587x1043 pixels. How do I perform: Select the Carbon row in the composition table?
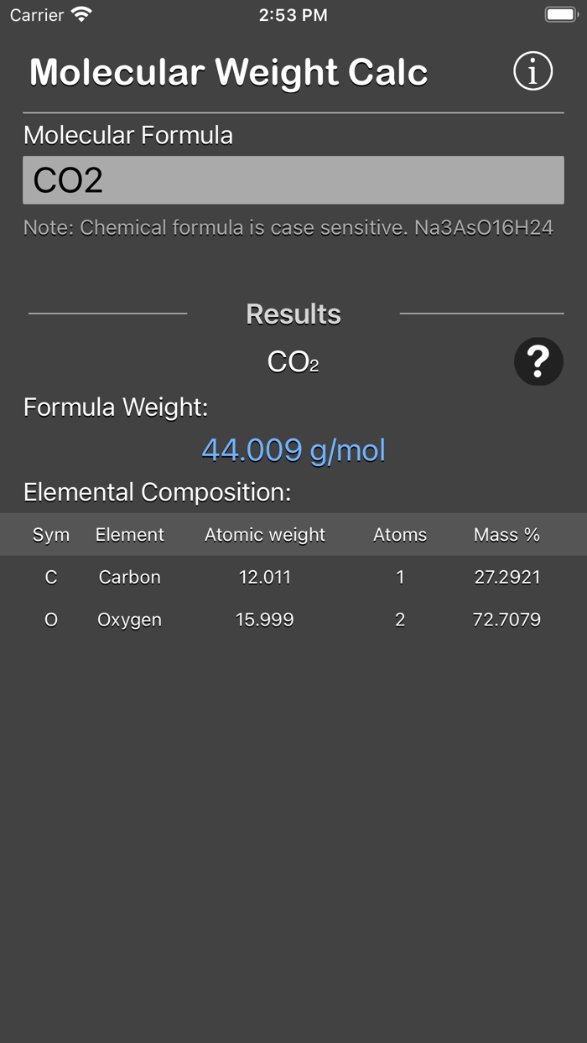(x=293, y=577)
